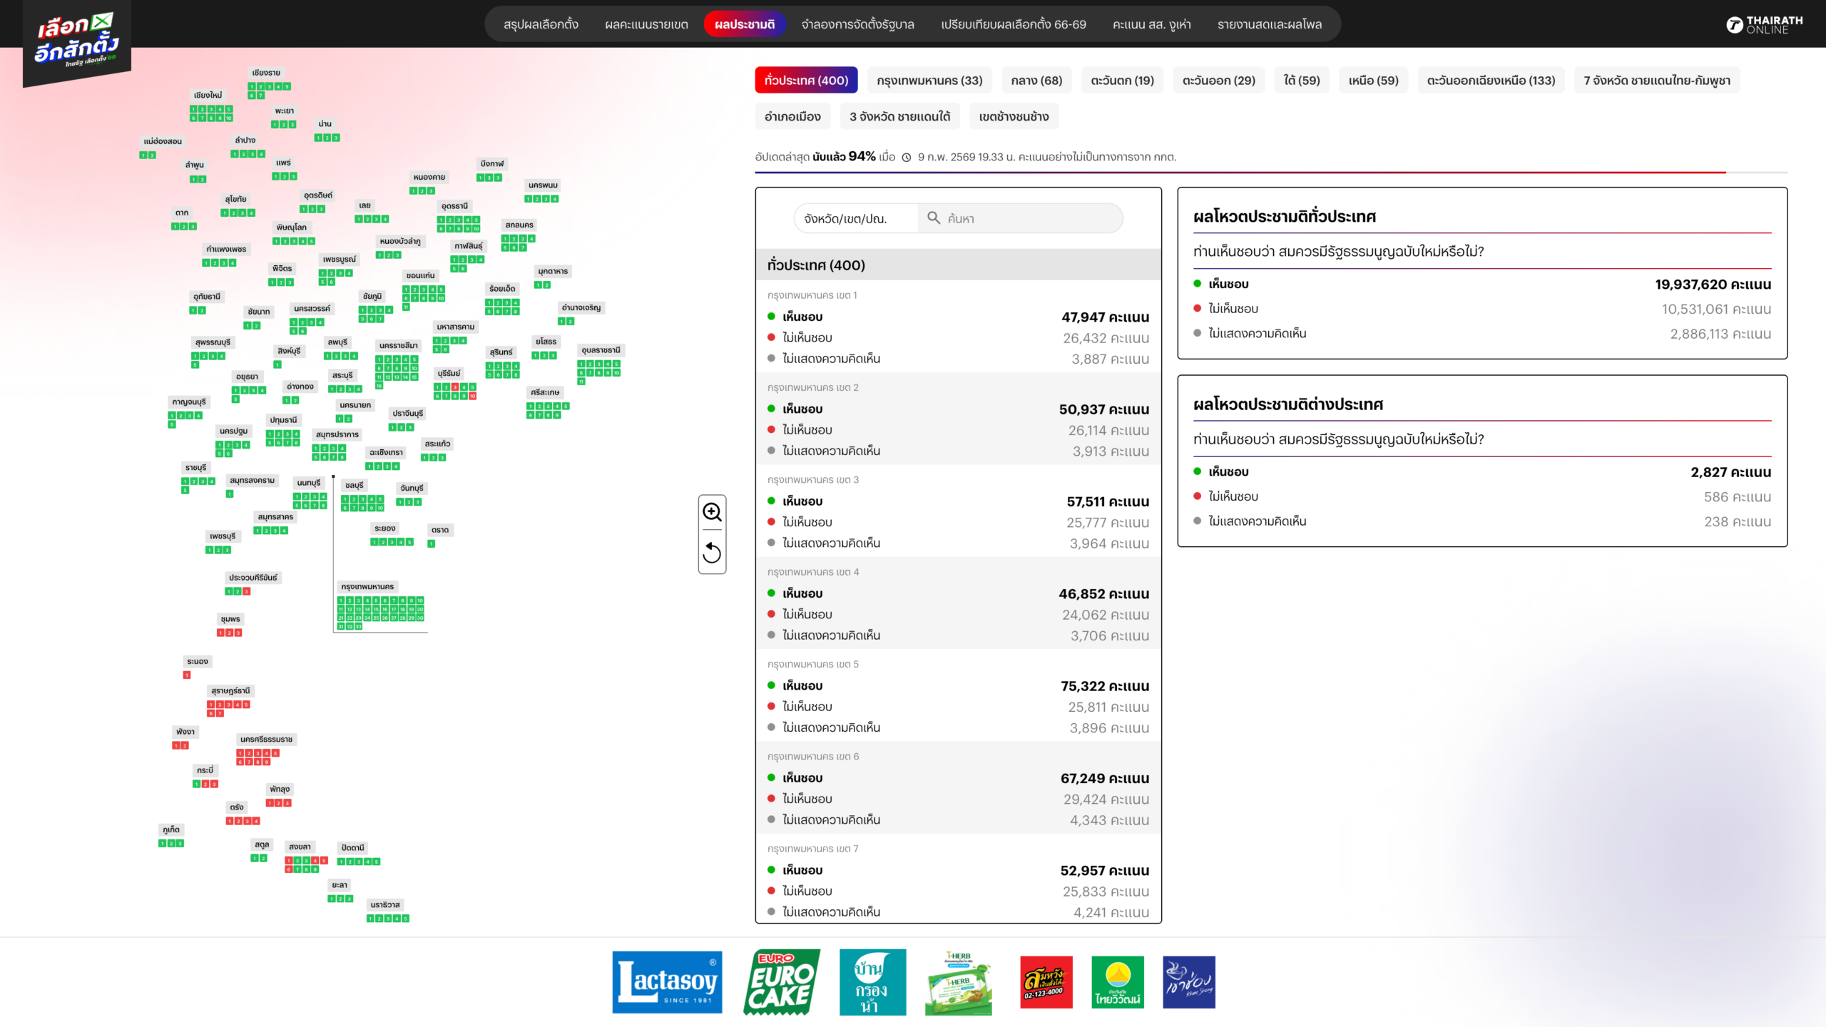Click the Thairath Online logo
The height and width of the screenshot is (1027, 1826).
1764,25
